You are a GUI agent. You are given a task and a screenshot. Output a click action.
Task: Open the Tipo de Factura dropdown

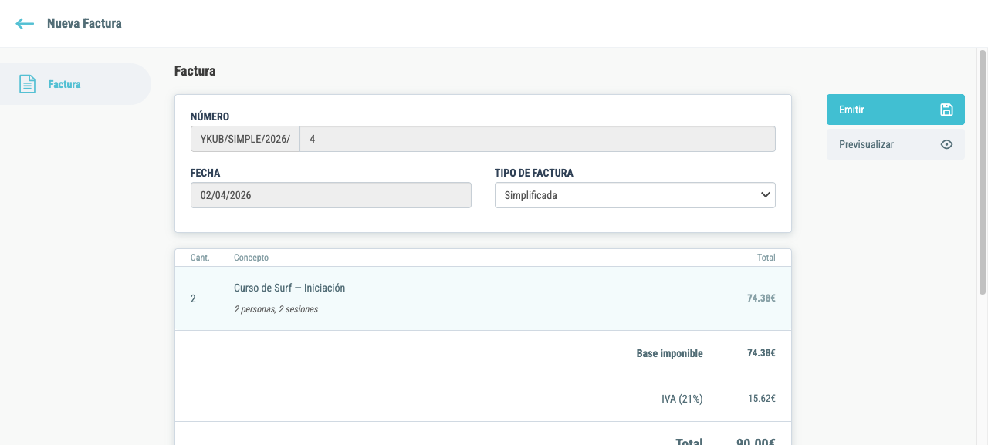point(634,195)
